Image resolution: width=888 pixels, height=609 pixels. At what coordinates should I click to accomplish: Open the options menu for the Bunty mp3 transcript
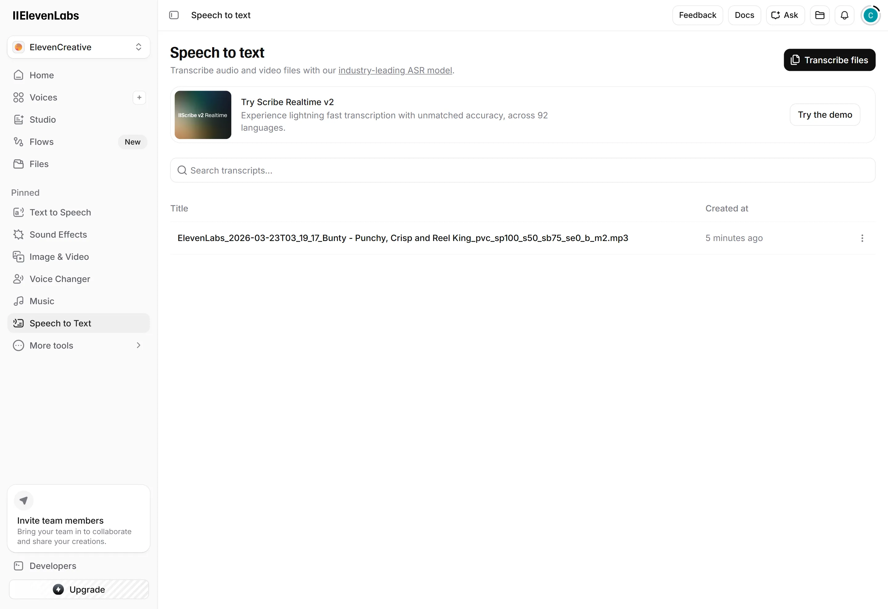862,238
